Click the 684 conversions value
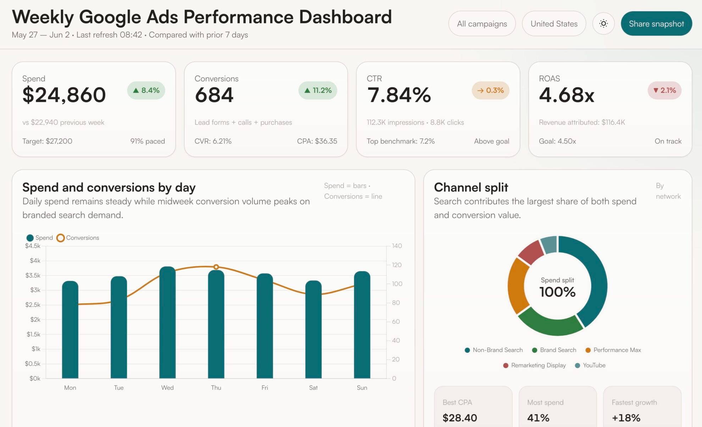Viewport: 702px width, 427px height. [x=214, y=95]
